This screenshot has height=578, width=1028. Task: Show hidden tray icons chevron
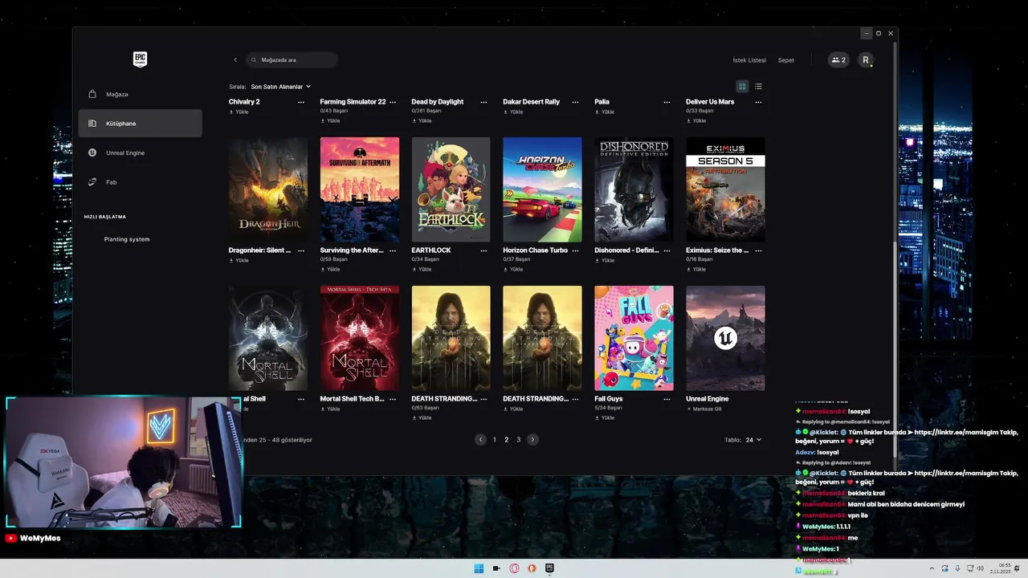point(932,568)
